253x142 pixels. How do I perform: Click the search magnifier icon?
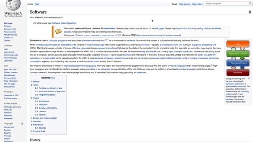click(x=250, y=4)
